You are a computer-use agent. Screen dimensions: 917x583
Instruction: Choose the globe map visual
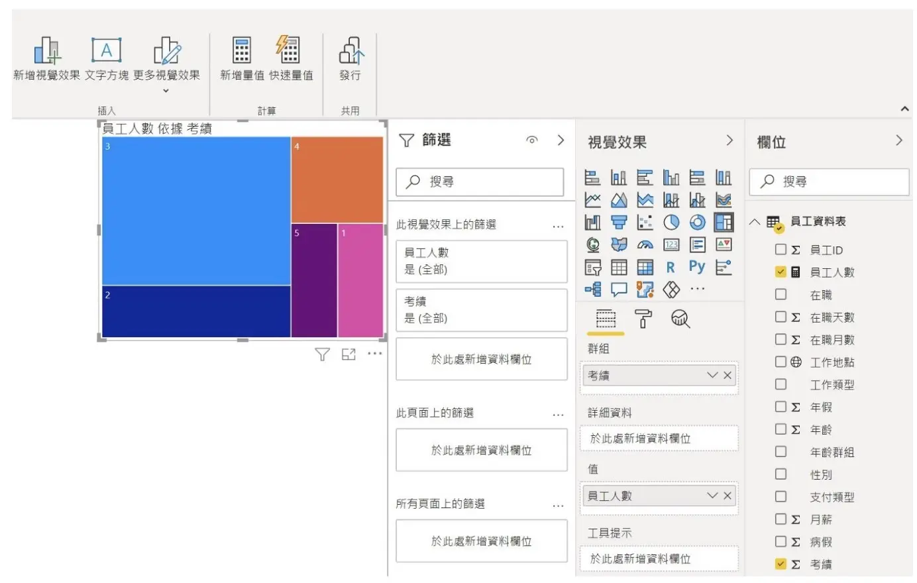(x=592, y=245)
